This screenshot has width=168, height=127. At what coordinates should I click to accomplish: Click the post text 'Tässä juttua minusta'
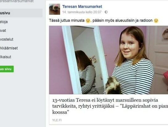tap(67, 20)
